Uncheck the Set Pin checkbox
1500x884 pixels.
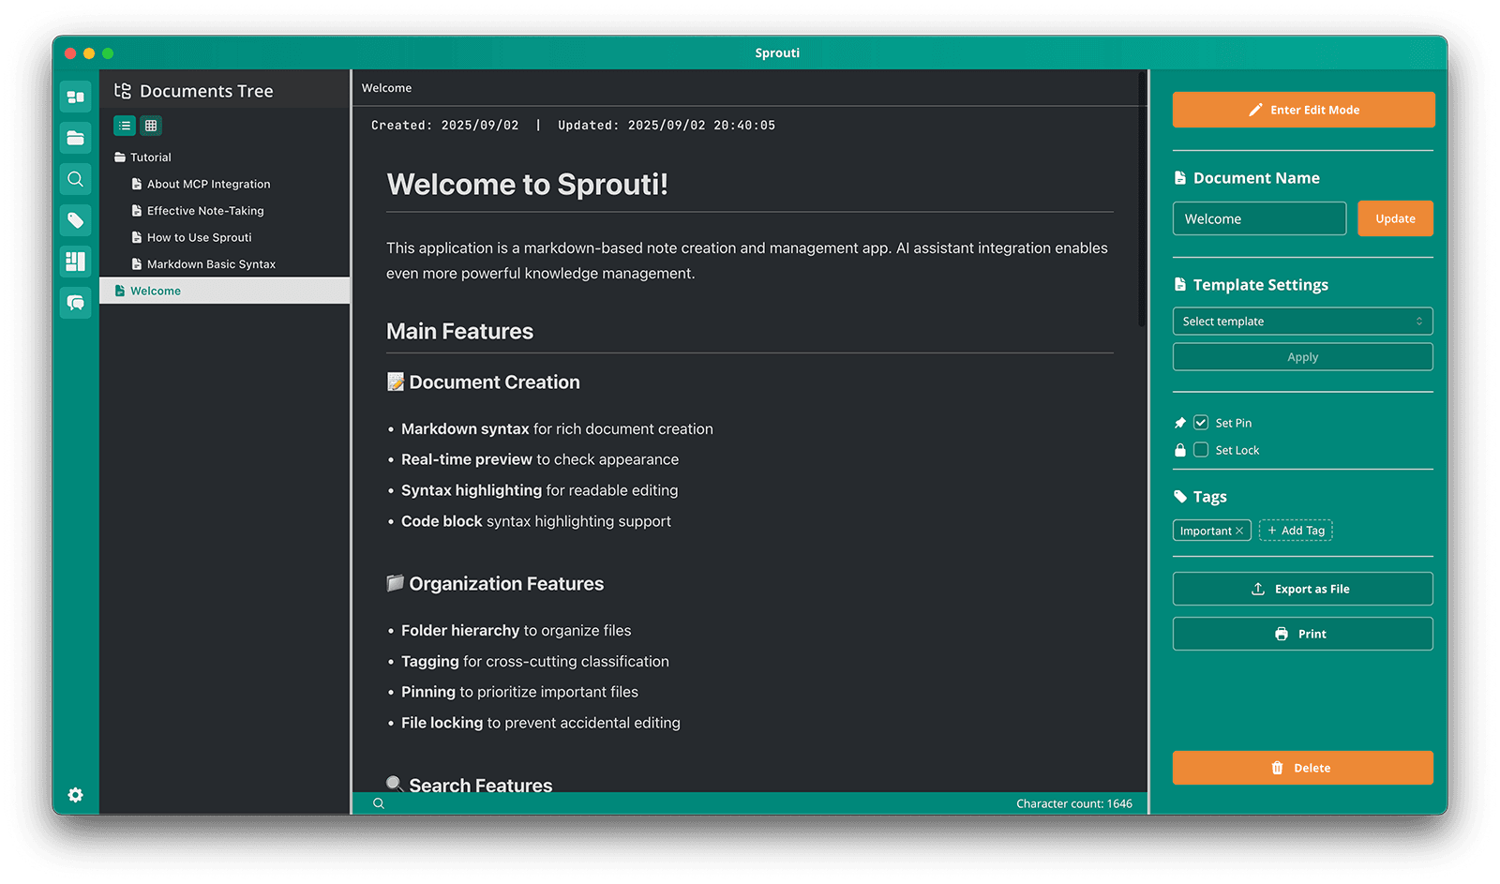pyautogui.click(x=1200, y=423)
